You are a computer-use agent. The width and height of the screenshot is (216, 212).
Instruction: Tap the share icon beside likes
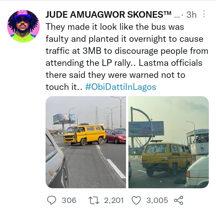(179, 200)
